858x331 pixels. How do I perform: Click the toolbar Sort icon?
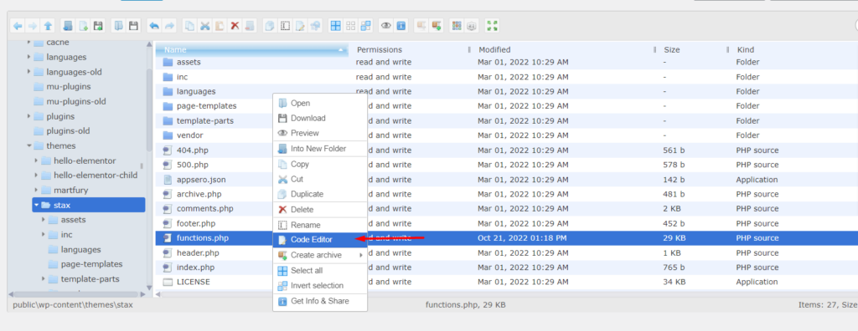[x=471, y=25]
